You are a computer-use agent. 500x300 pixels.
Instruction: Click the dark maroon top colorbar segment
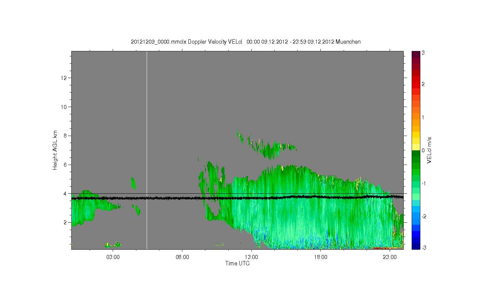(416, 54)
